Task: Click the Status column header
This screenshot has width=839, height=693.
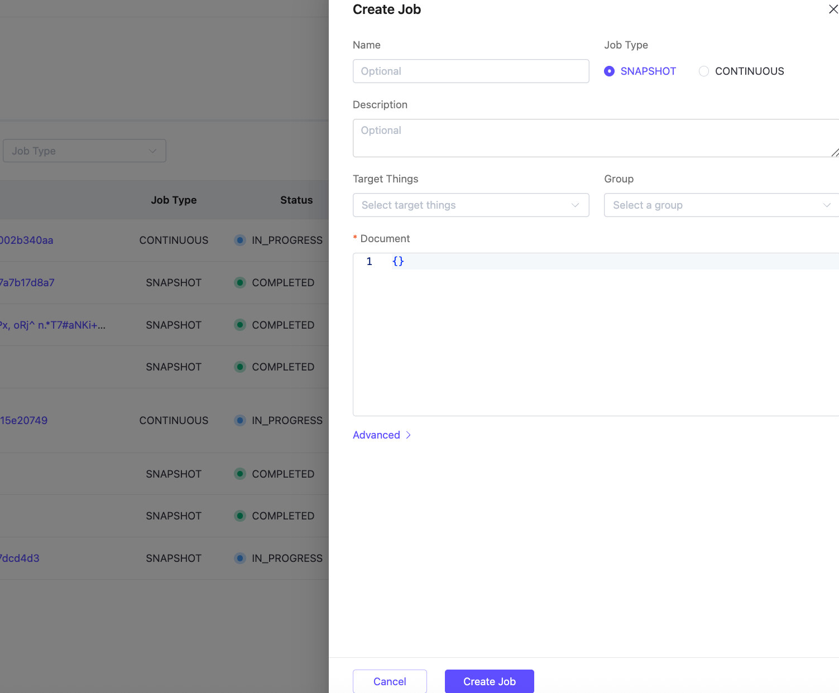Action: click(x=296, y=200)
